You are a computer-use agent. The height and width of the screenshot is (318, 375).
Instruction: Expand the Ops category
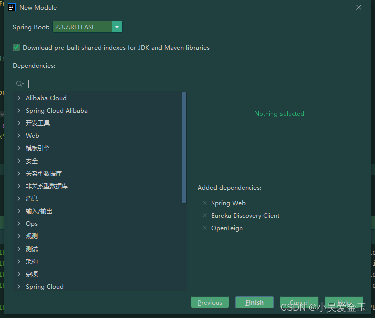[19, 223]
